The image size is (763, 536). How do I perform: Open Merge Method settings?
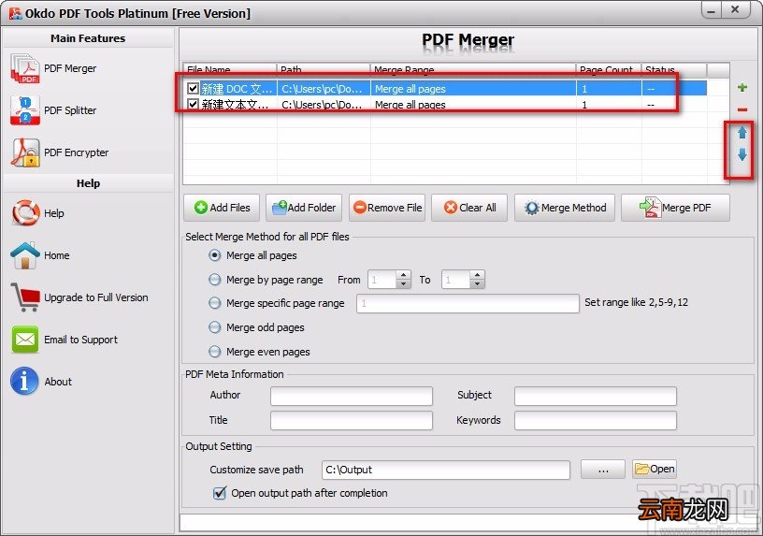tap(565, 208)
